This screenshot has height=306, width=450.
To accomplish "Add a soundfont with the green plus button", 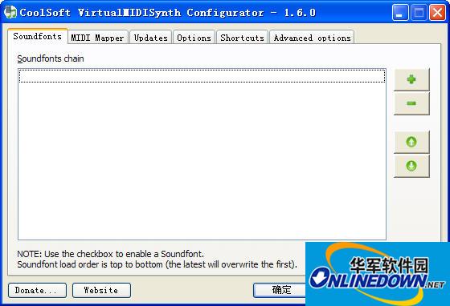I will point(411,79).
